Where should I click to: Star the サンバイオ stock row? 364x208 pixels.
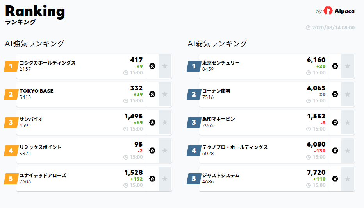(x=165, y=122)
